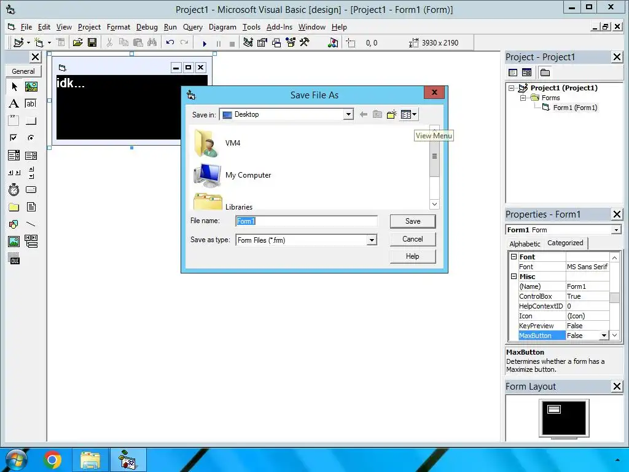
Task: Open the File menu
Action: 26,27
